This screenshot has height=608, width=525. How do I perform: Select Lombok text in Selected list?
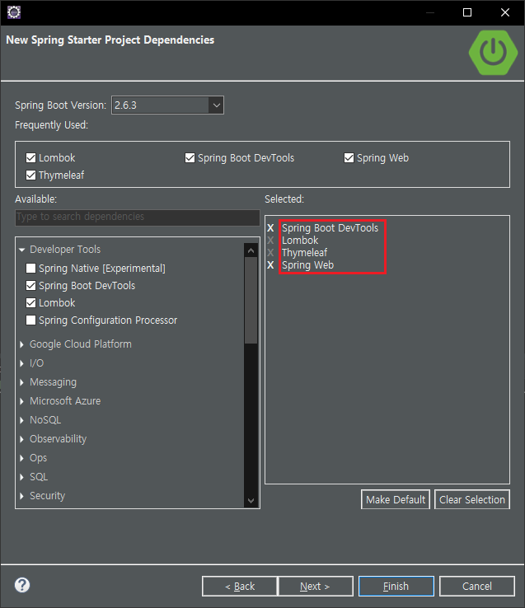(300, 241)
